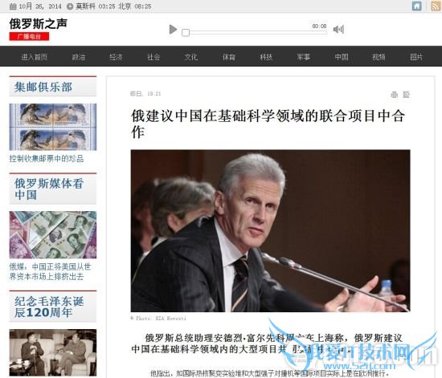This screenshot has height=378, width=442.
Task: Click the 俄罗斯之声 site logo
Action: [x=38, y=23]
